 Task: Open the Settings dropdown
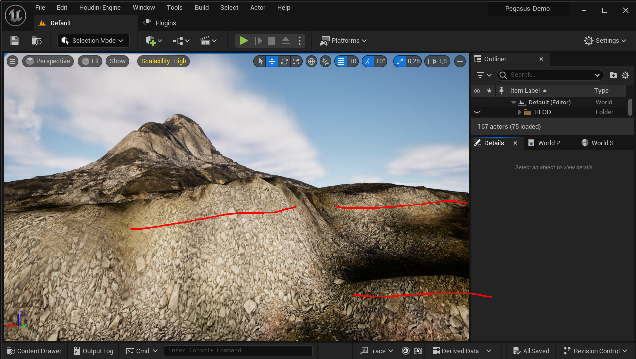point(606,41)
